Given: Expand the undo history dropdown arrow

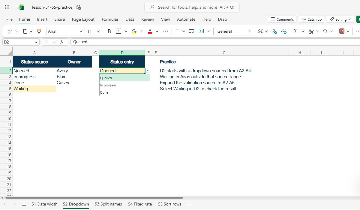Looking at the screenshot, I should click(x=16, y=31).
